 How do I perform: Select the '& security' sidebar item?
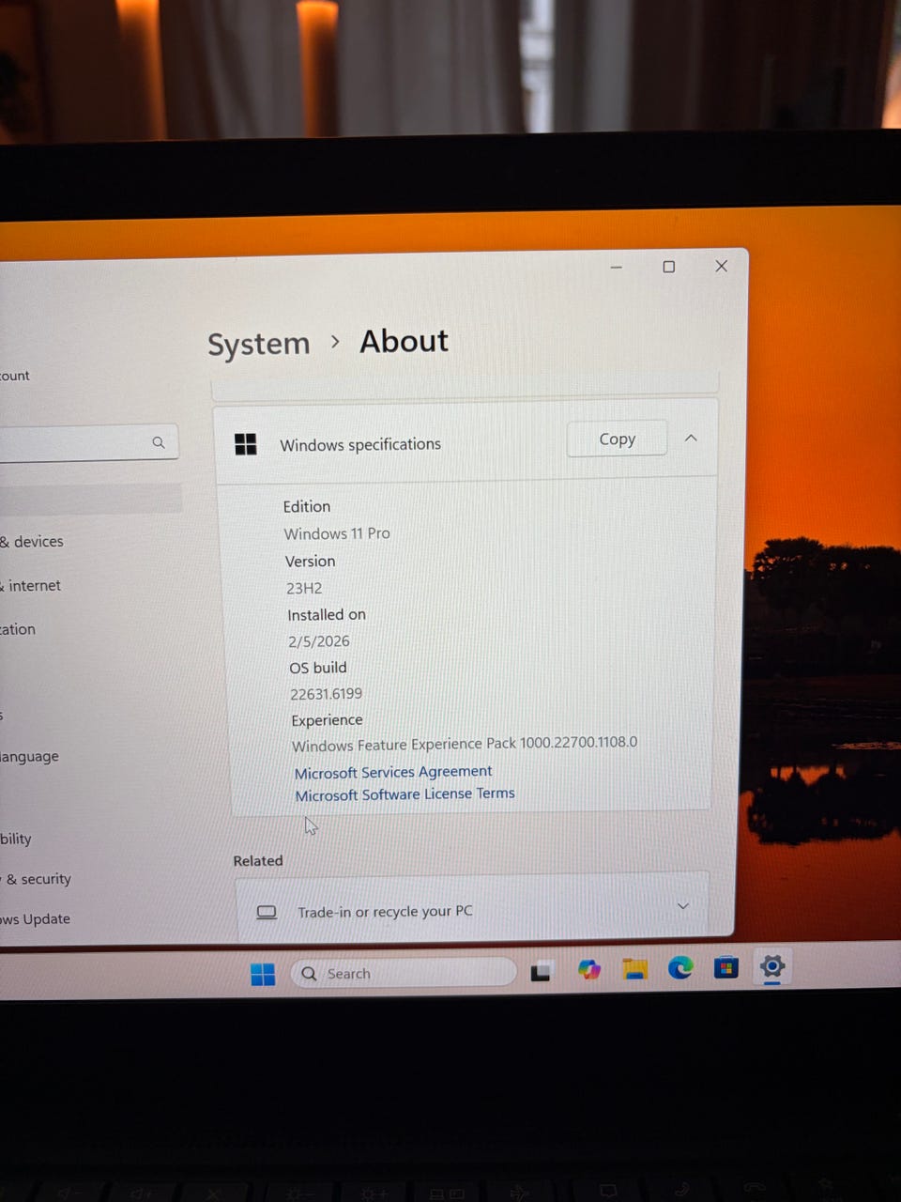(x=36, y=879)
